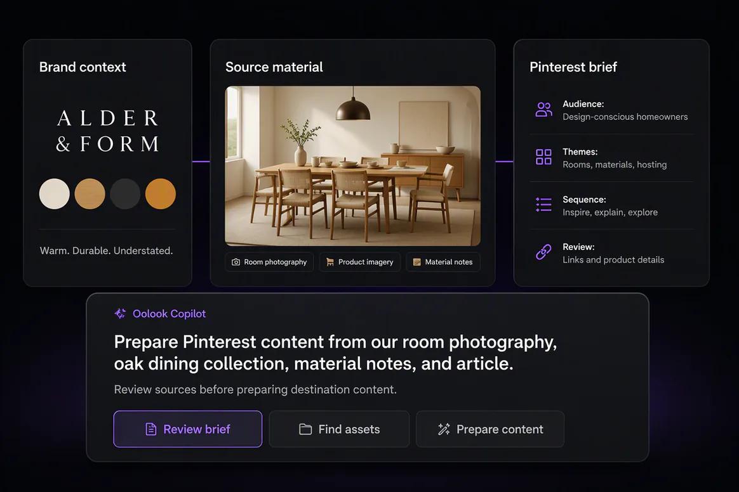Select the Room photography chip
This screenshot has height=492, width=739.
point(269,262)
